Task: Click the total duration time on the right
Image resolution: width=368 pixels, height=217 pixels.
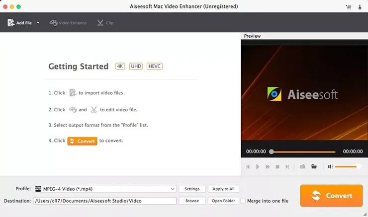Action: (x=353, y=151)
